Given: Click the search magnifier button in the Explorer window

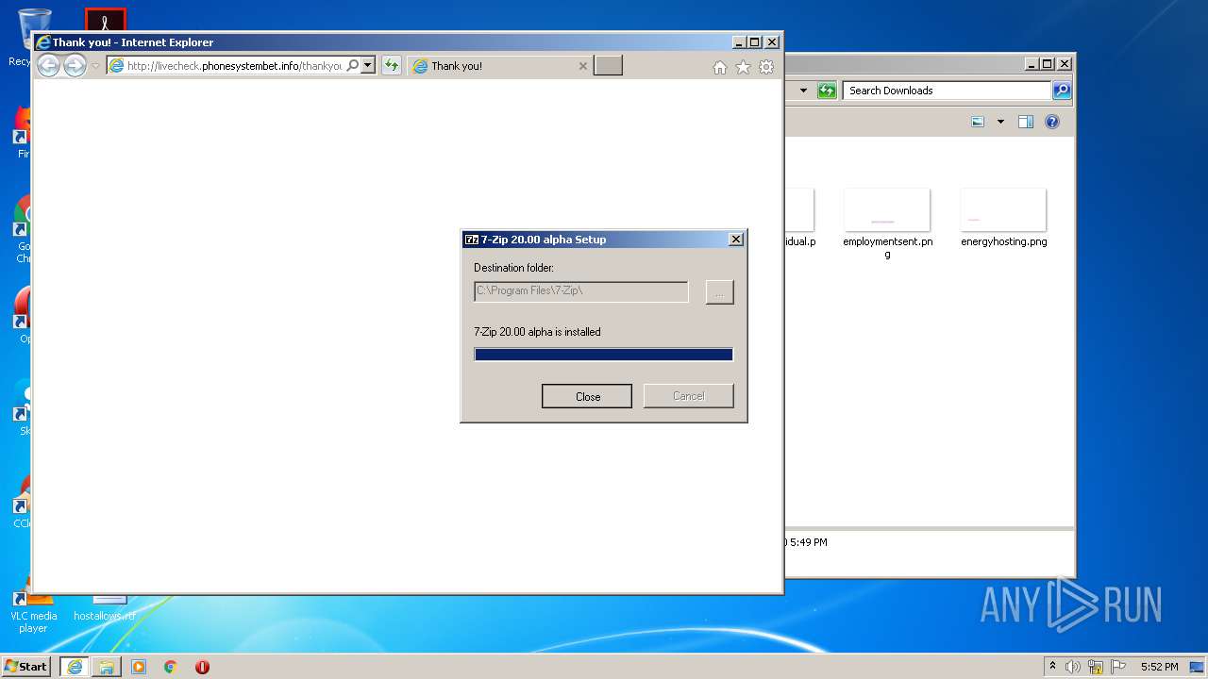Looking at the screenshot, I should (1062, 91).
